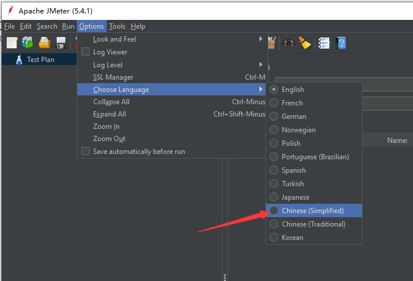The height and width of the screenshot is (281, 413).
Task: Select Chinese (Traditional) language
Action: coord(313,224)
